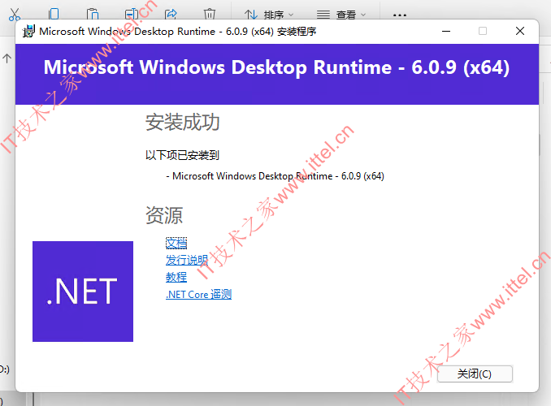Viewport: 551px width, 406px height.
Task: Click the Cut scissors icon in Explorer toolbar
Action: pos(15,14)
